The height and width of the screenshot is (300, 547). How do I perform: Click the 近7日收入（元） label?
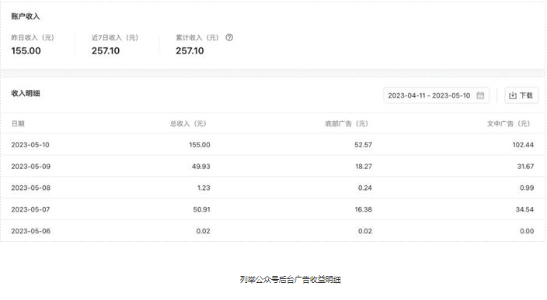(x=115, y=37)
